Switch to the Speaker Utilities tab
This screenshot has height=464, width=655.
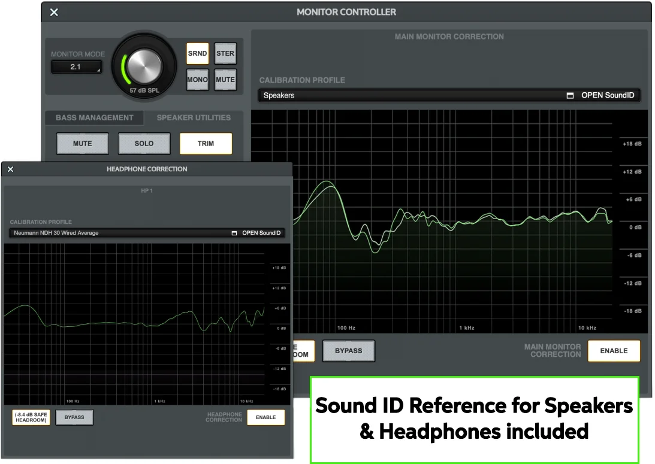click(194, 118)
